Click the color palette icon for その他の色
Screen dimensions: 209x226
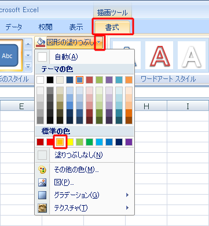[x=42, y=170]
